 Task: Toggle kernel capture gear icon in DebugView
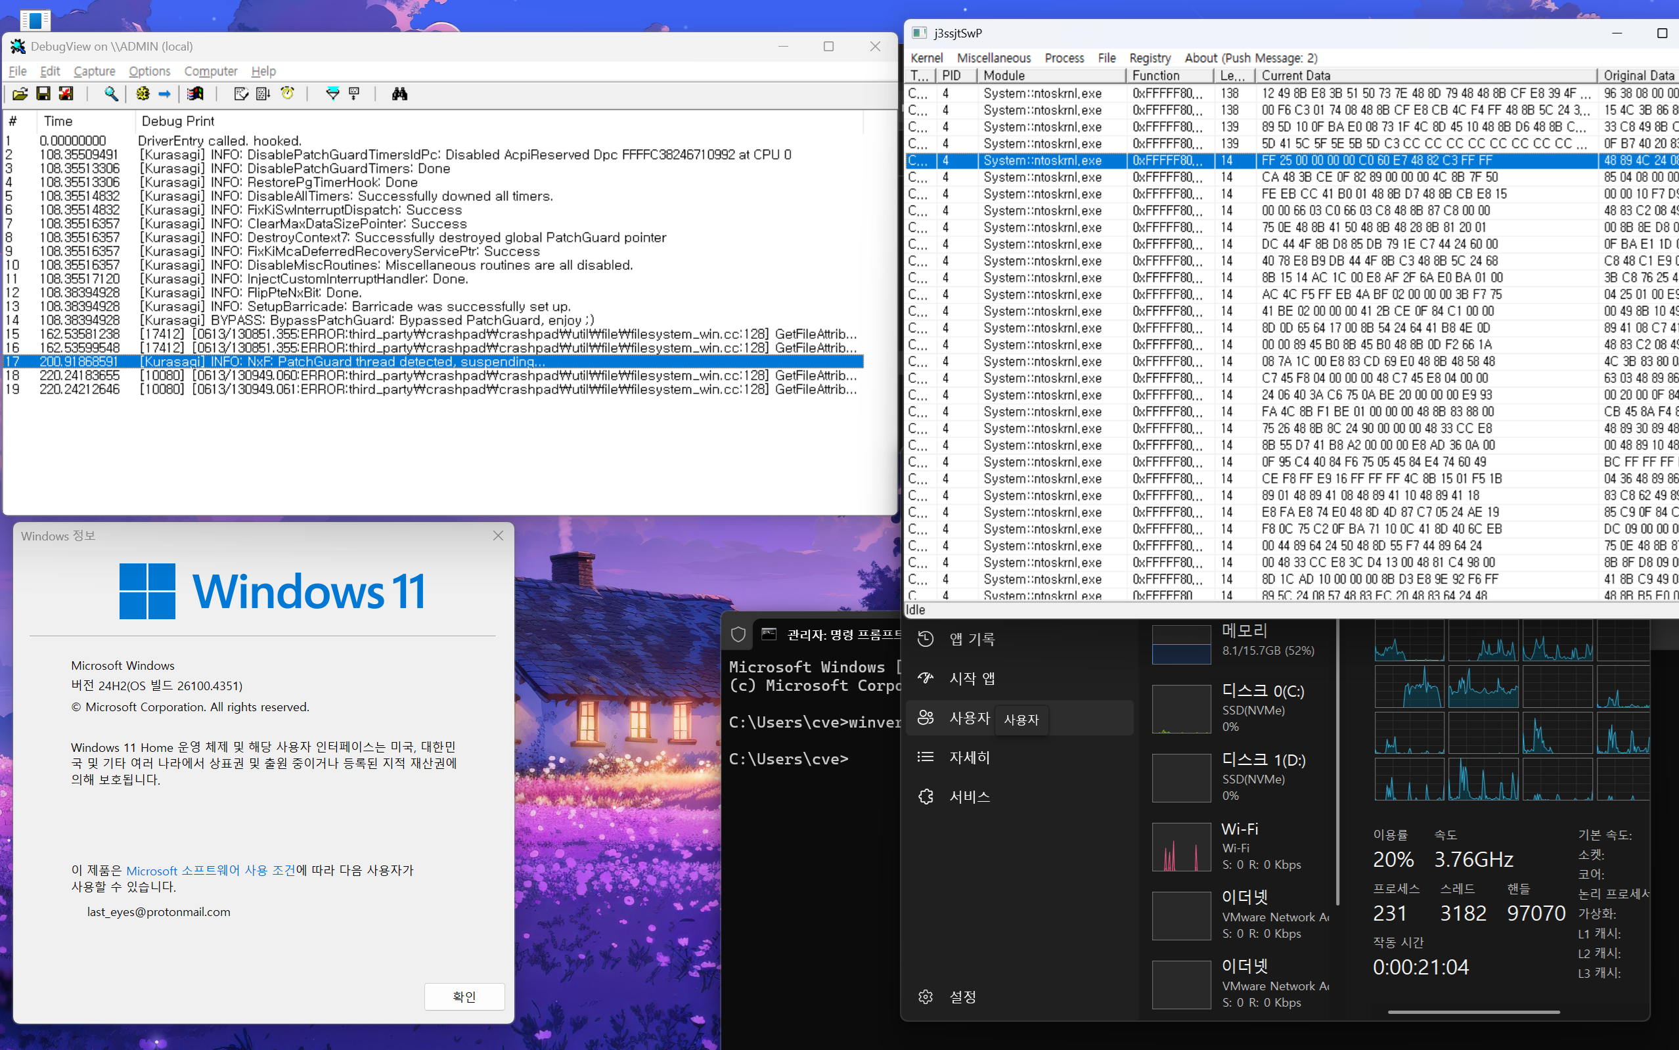[x=143, y=94]
